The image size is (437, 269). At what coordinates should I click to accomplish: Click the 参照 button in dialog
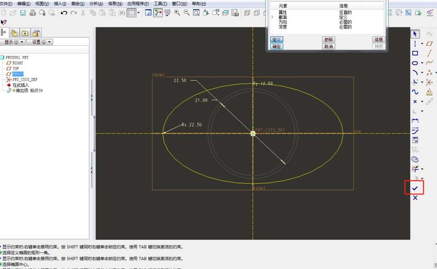pos(329,40)
